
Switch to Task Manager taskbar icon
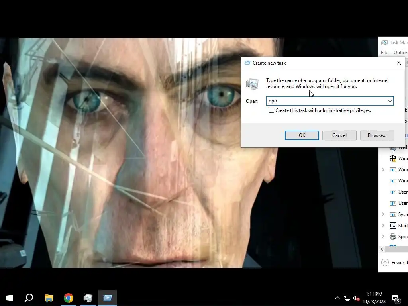[88, 298]
